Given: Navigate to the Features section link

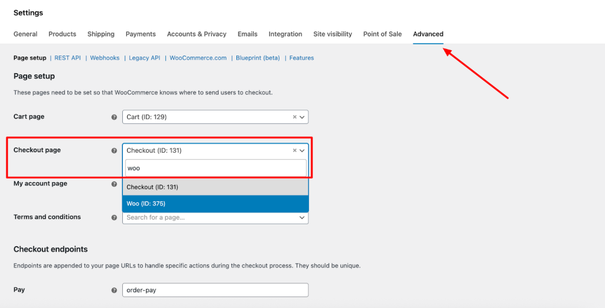Looking at the screenshot, I should coord(301,58).
